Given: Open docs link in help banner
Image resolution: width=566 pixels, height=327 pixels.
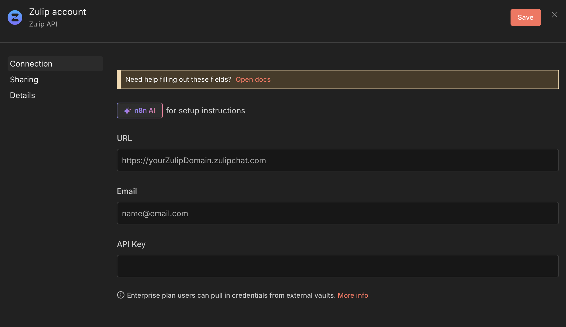Looking at the screenshot, I should pos(253,79).
